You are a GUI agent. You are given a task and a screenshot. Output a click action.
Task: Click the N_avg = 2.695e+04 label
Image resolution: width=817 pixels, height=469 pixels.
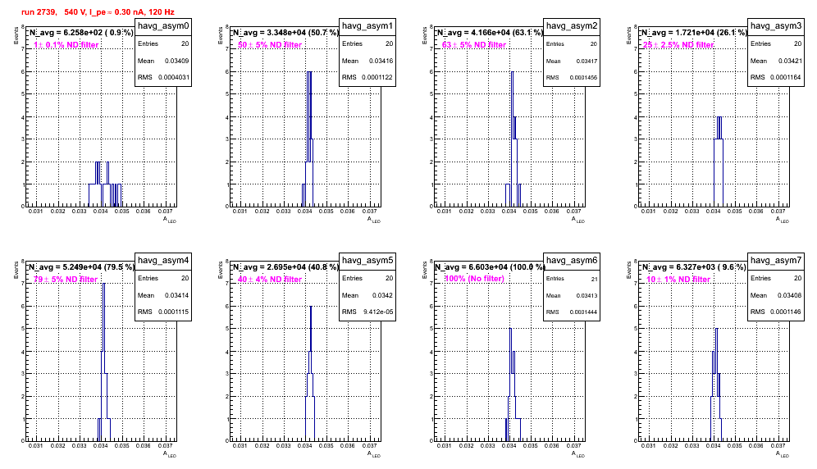point(285,266)
